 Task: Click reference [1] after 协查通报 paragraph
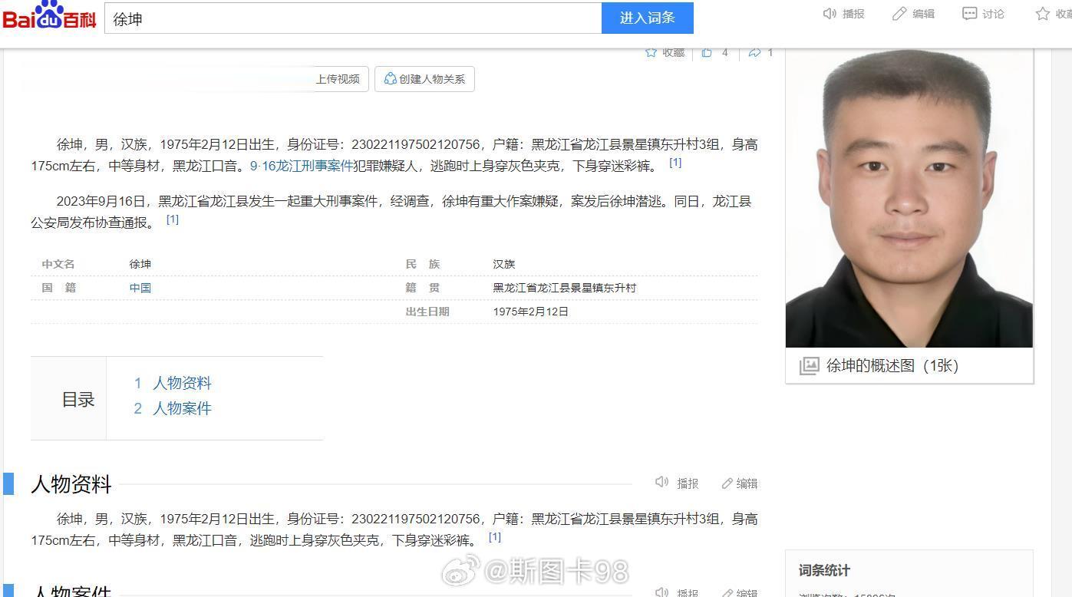(x=173, y=219)
